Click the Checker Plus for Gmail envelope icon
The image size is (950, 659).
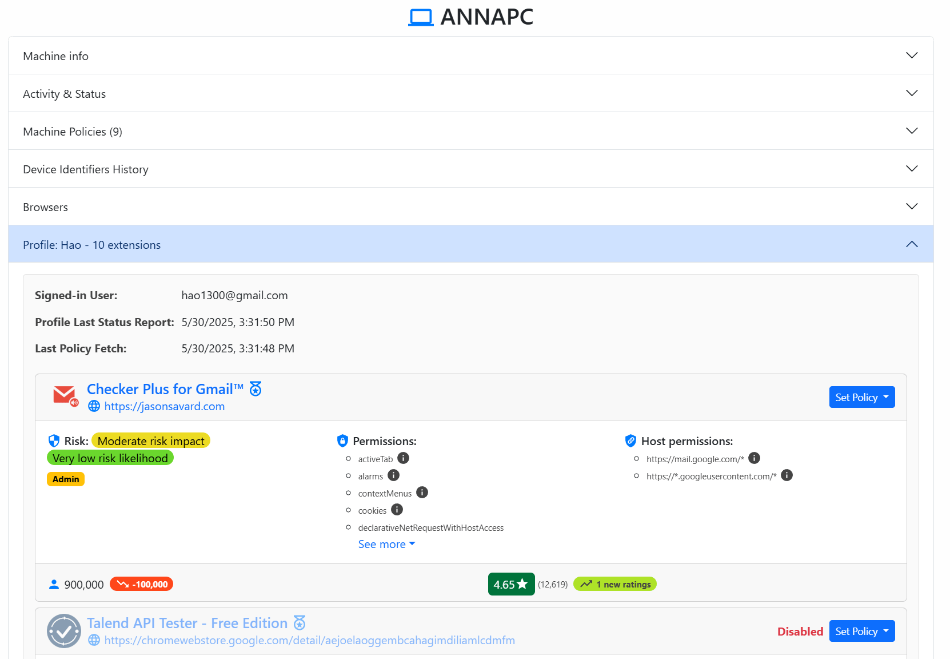pos(65,396)
